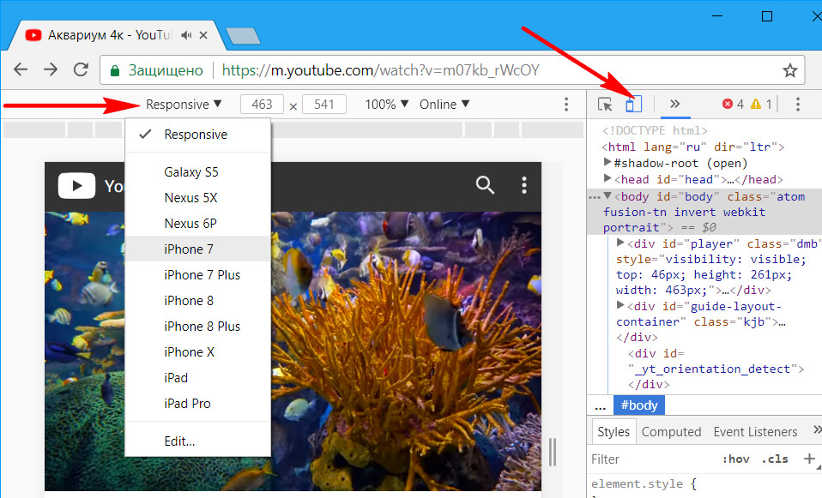Open the YouTube page three-dot menu

pos(523,185)
